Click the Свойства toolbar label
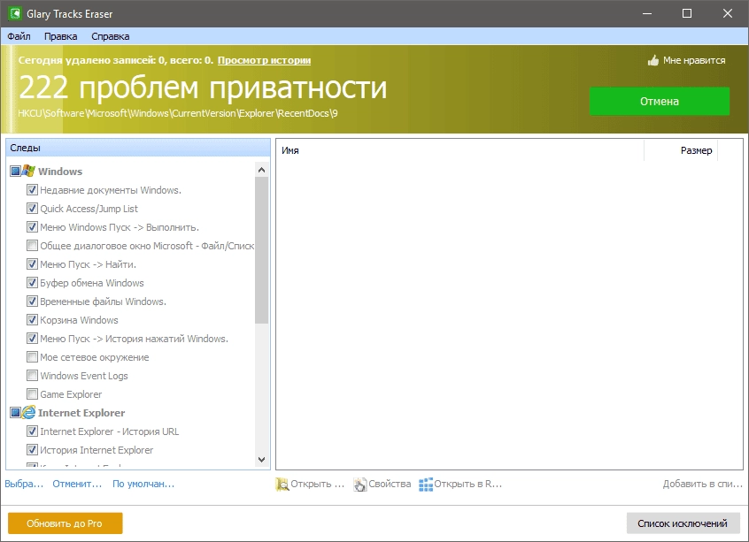Screen dimensions: 749x542 point(390,484)
